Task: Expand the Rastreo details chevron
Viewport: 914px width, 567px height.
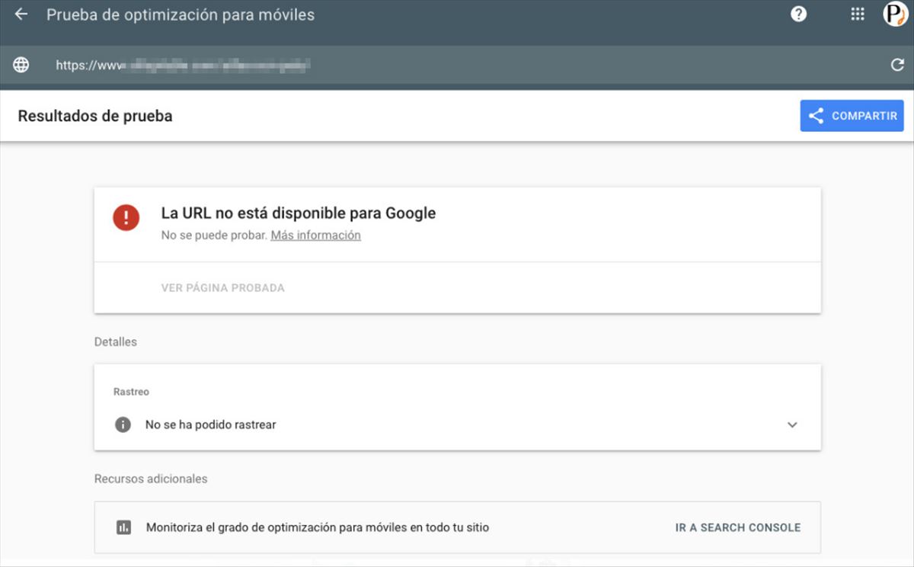Action: click(792, 424)
